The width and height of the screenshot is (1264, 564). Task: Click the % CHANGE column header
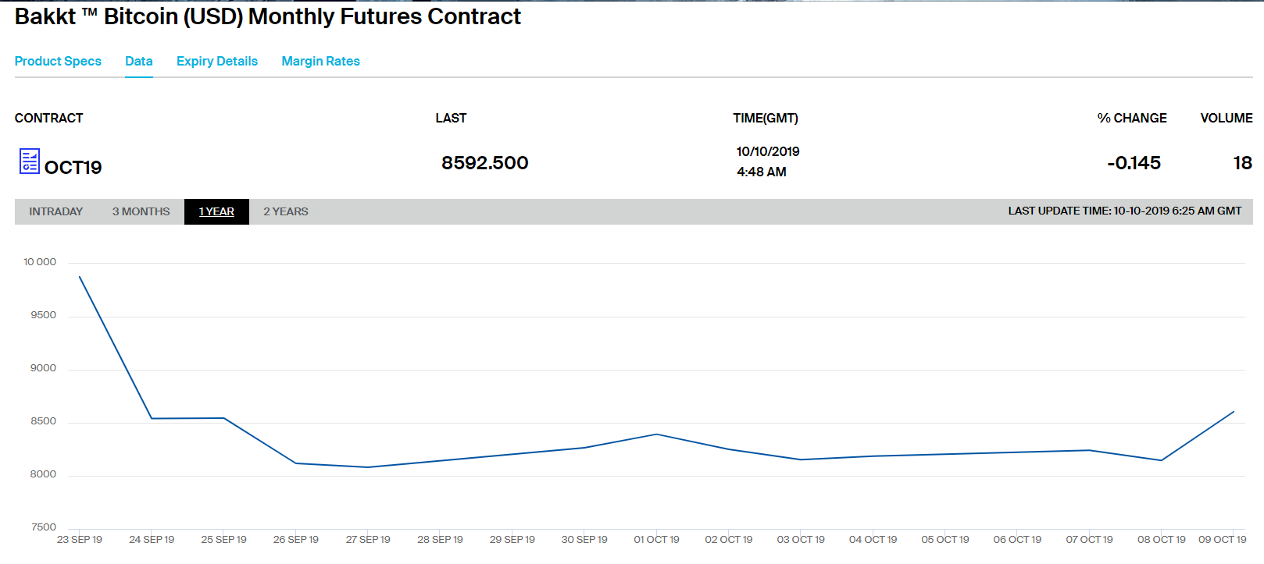coord(1132,118)
